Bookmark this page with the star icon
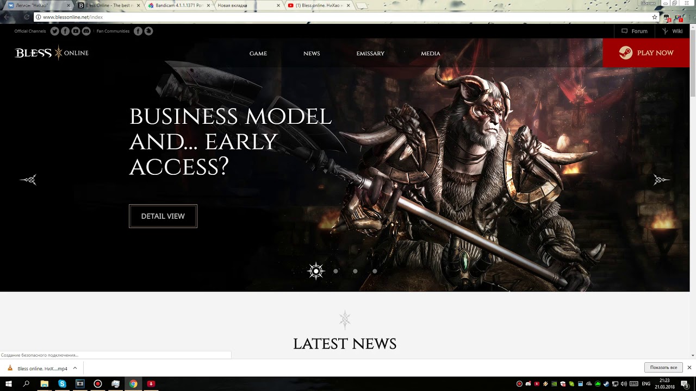Screen dimensions: 696x391 pyautogui.click(x=655, y=17)
